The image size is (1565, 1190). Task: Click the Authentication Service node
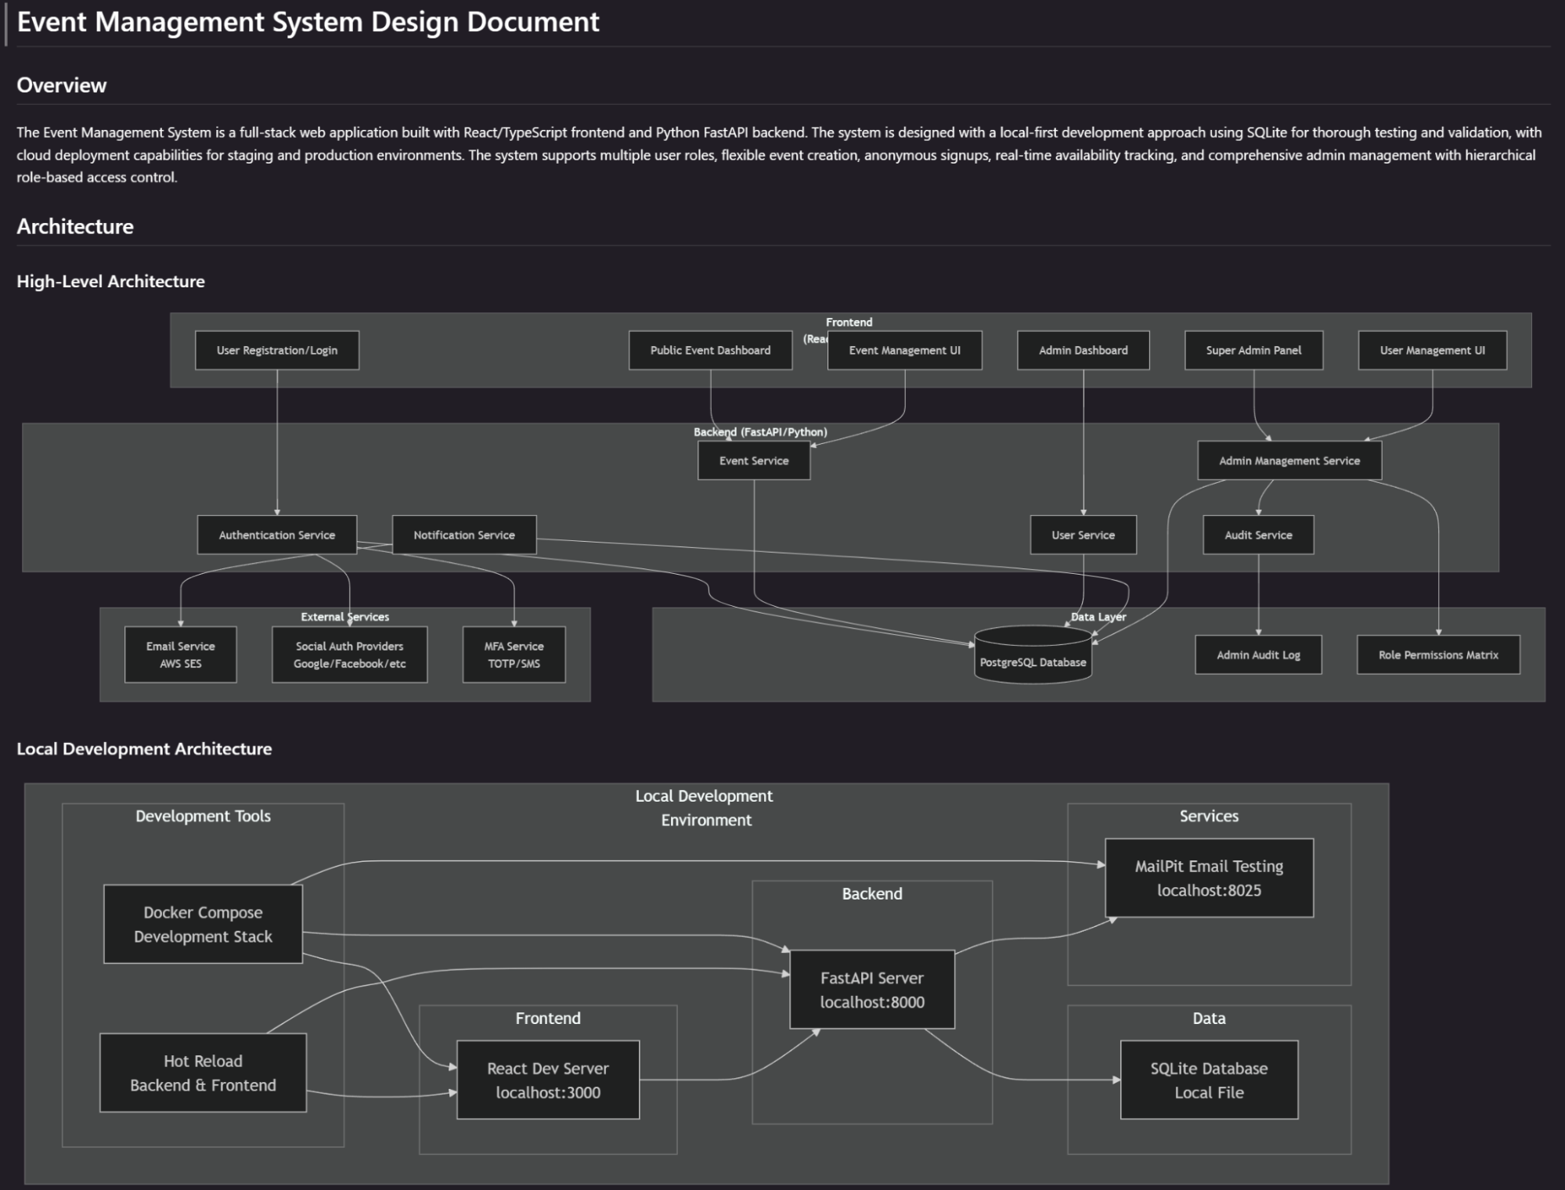coord(276,535)
